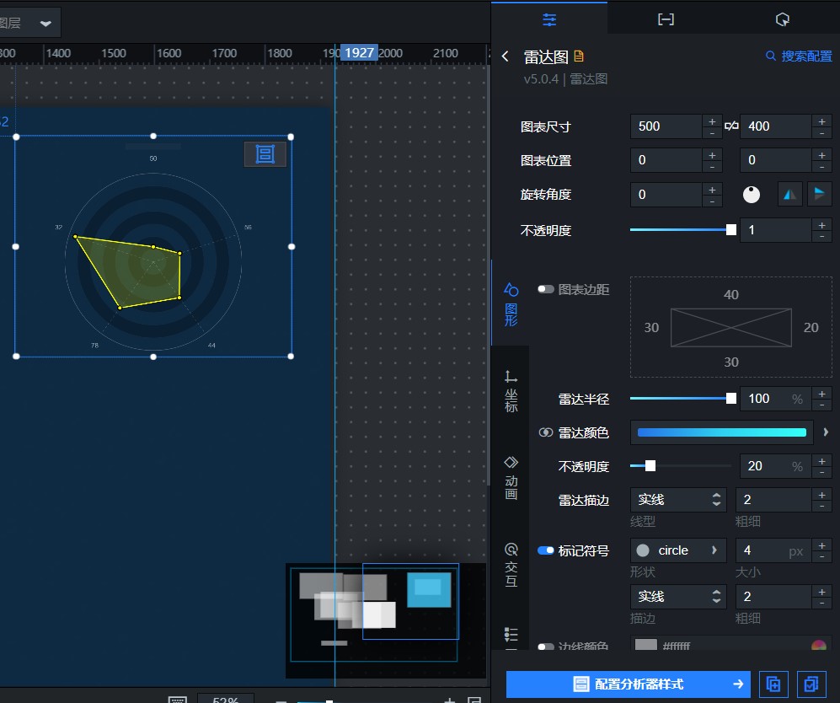
Task: Click the ruler marker 1927
Action: click(x=359, y=52)
